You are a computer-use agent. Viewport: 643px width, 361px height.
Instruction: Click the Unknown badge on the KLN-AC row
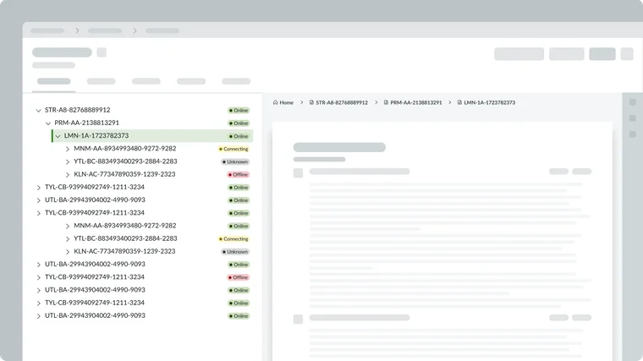(x=235, y=252)
